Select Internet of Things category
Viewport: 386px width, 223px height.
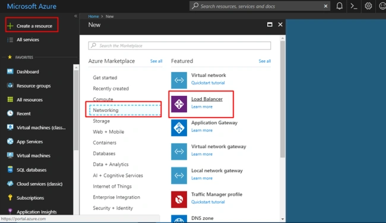[x=112, y=186]
